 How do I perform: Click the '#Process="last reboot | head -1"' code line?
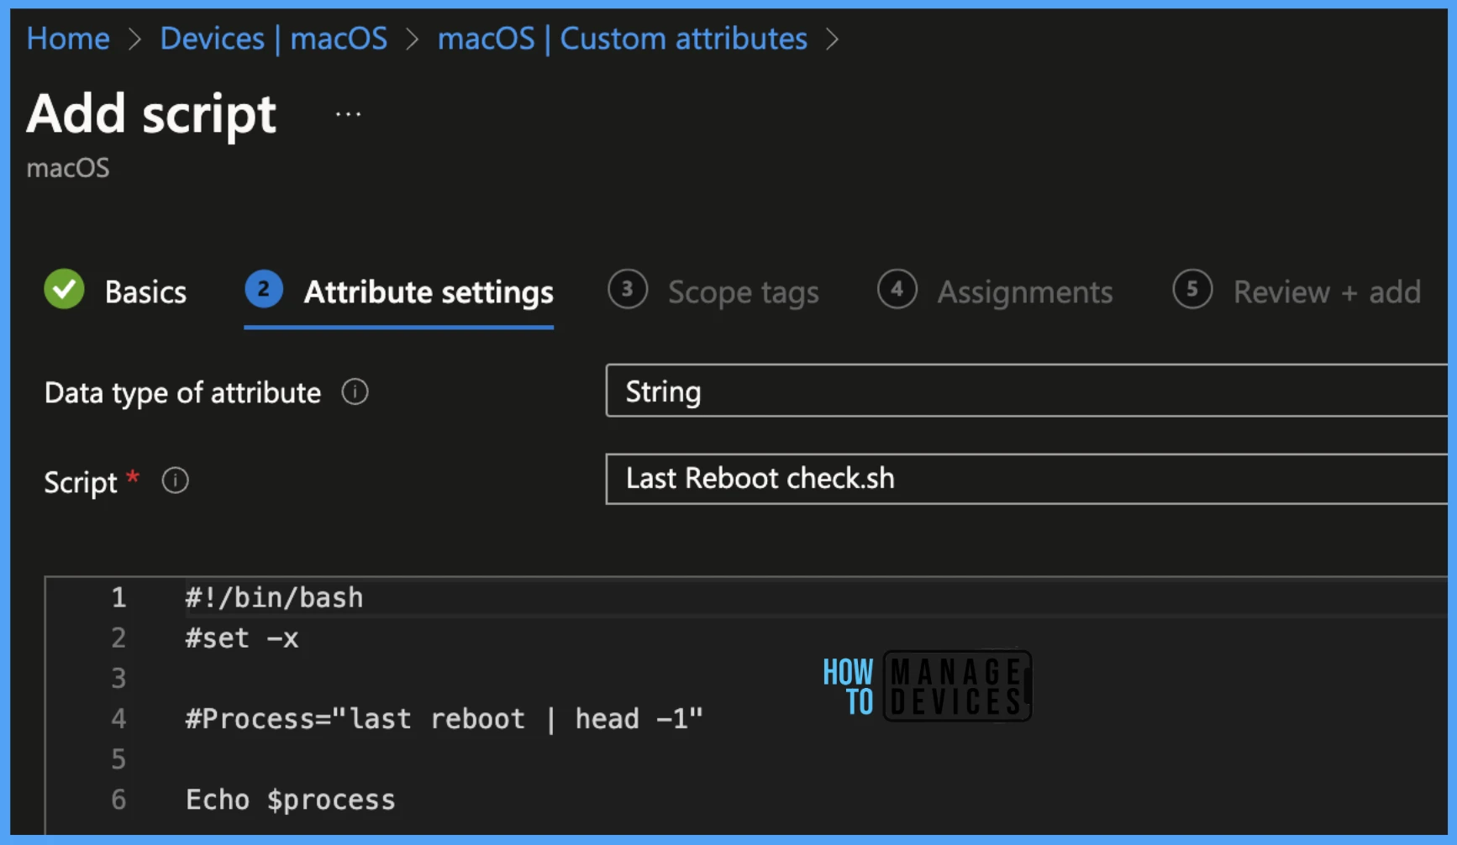[x=444, y=719]
